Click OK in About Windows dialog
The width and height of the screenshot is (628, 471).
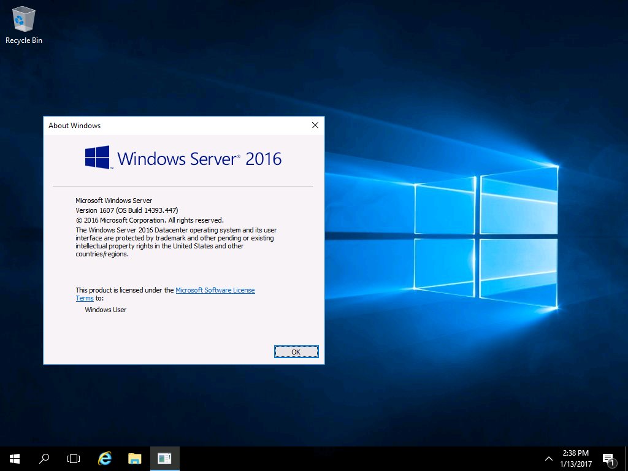coord(296,351)
